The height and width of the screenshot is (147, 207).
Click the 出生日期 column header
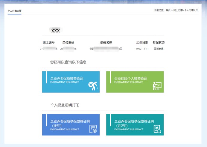pos(142,43)
